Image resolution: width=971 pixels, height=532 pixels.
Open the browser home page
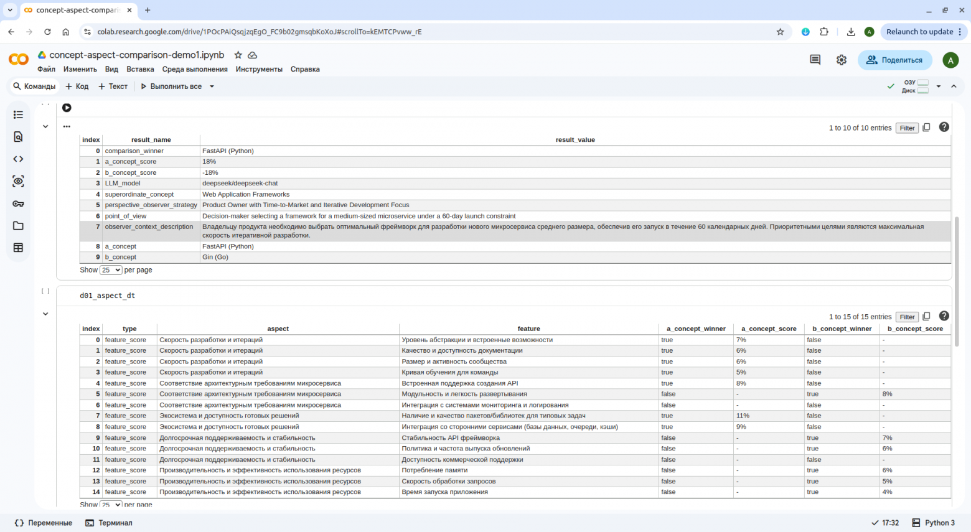pyautogui.click(x=65, y=32)
